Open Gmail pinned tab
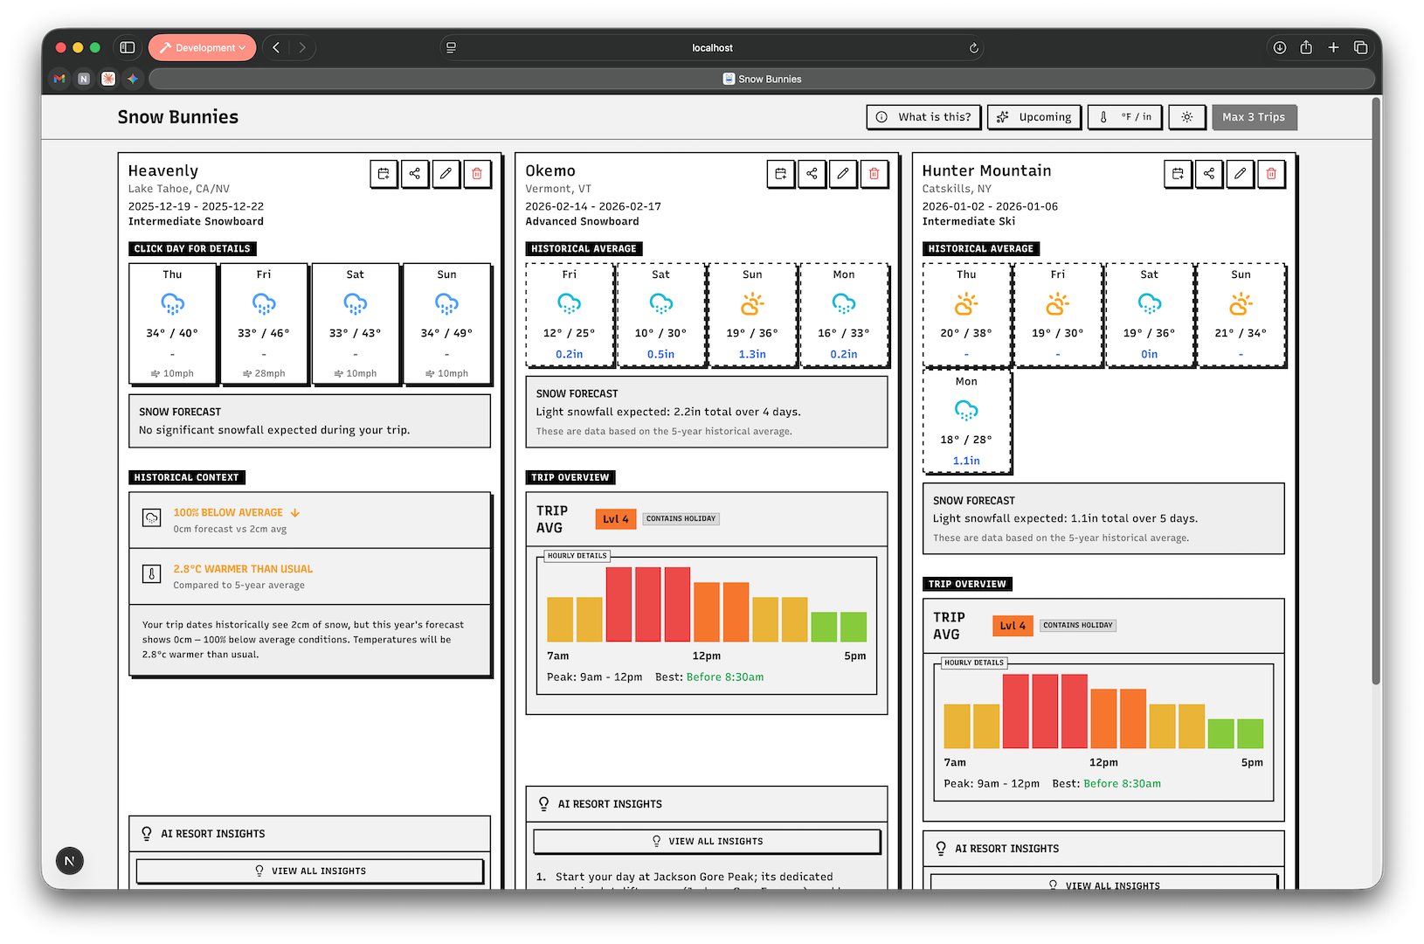The width and height of the screenshot is (1424, 944). [59, 79]
